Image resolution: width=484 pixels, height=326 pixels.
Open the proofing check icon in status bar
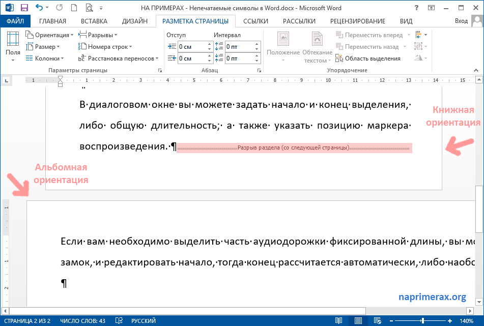(x=119, y=321)
